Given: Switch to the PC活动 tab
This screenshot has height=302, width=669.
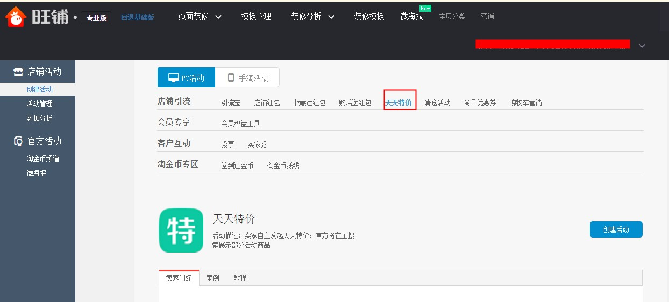Looking at the screenshot, I should point(186,77).
